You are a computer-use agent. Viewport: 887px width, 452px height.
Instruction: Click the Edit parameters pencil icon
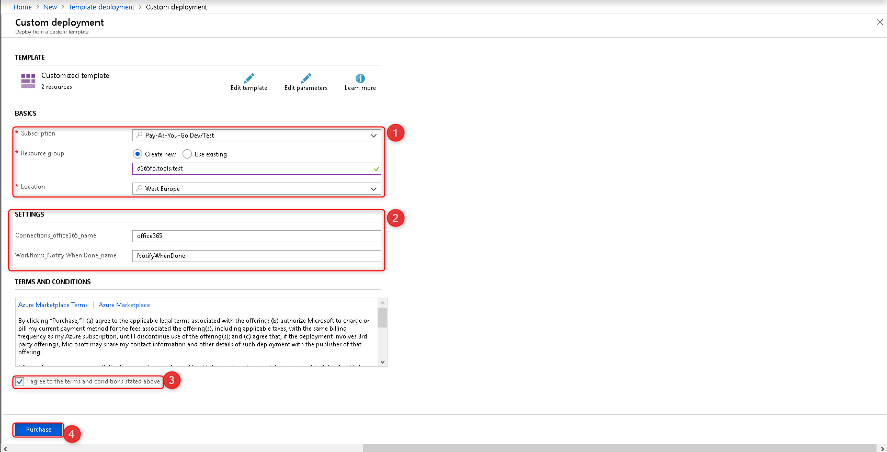click(x=306, y=78)
